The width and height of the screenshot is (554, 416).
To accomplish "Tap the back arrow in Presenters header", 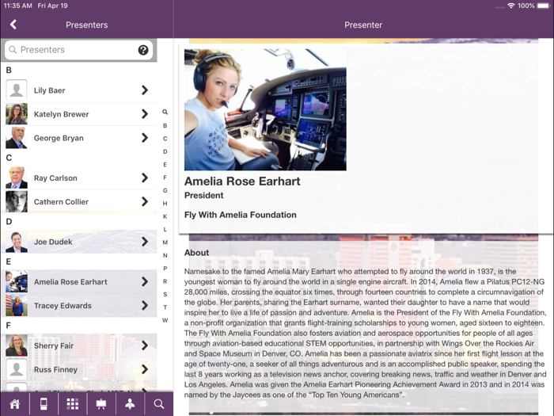I will point(13,25).
